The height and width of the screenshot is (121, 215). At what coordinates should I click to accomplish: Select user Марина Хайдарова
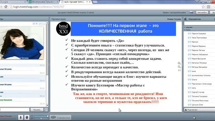pos(200,54)
